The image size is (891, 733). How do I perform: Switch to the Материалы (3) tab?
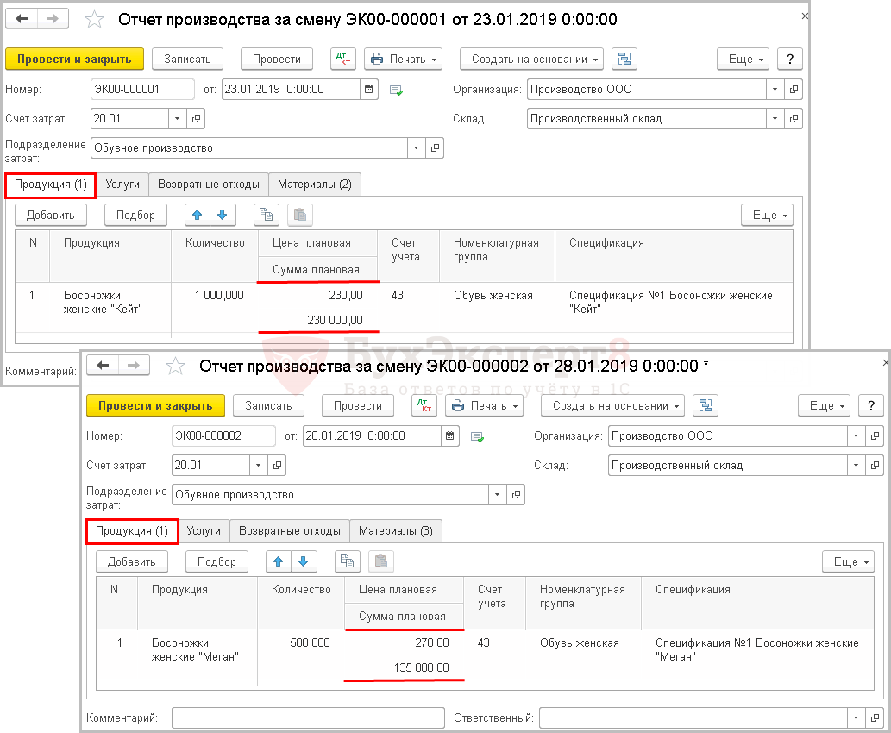tap(396, 531)
